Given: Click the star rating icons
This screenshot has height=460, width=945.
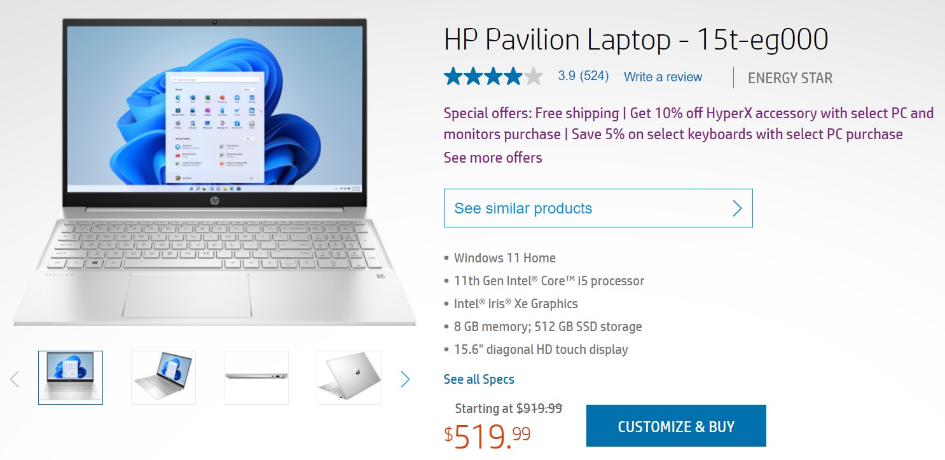Looking at the screenshot, I should point(493,77).
